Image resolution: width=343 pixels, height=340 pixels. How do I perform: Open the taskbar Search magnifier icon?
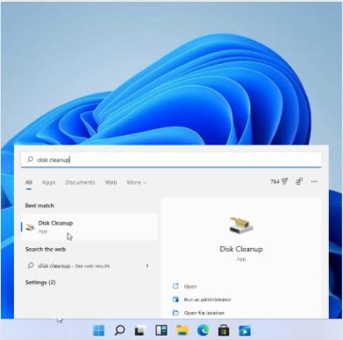click(x=119, y=330)
